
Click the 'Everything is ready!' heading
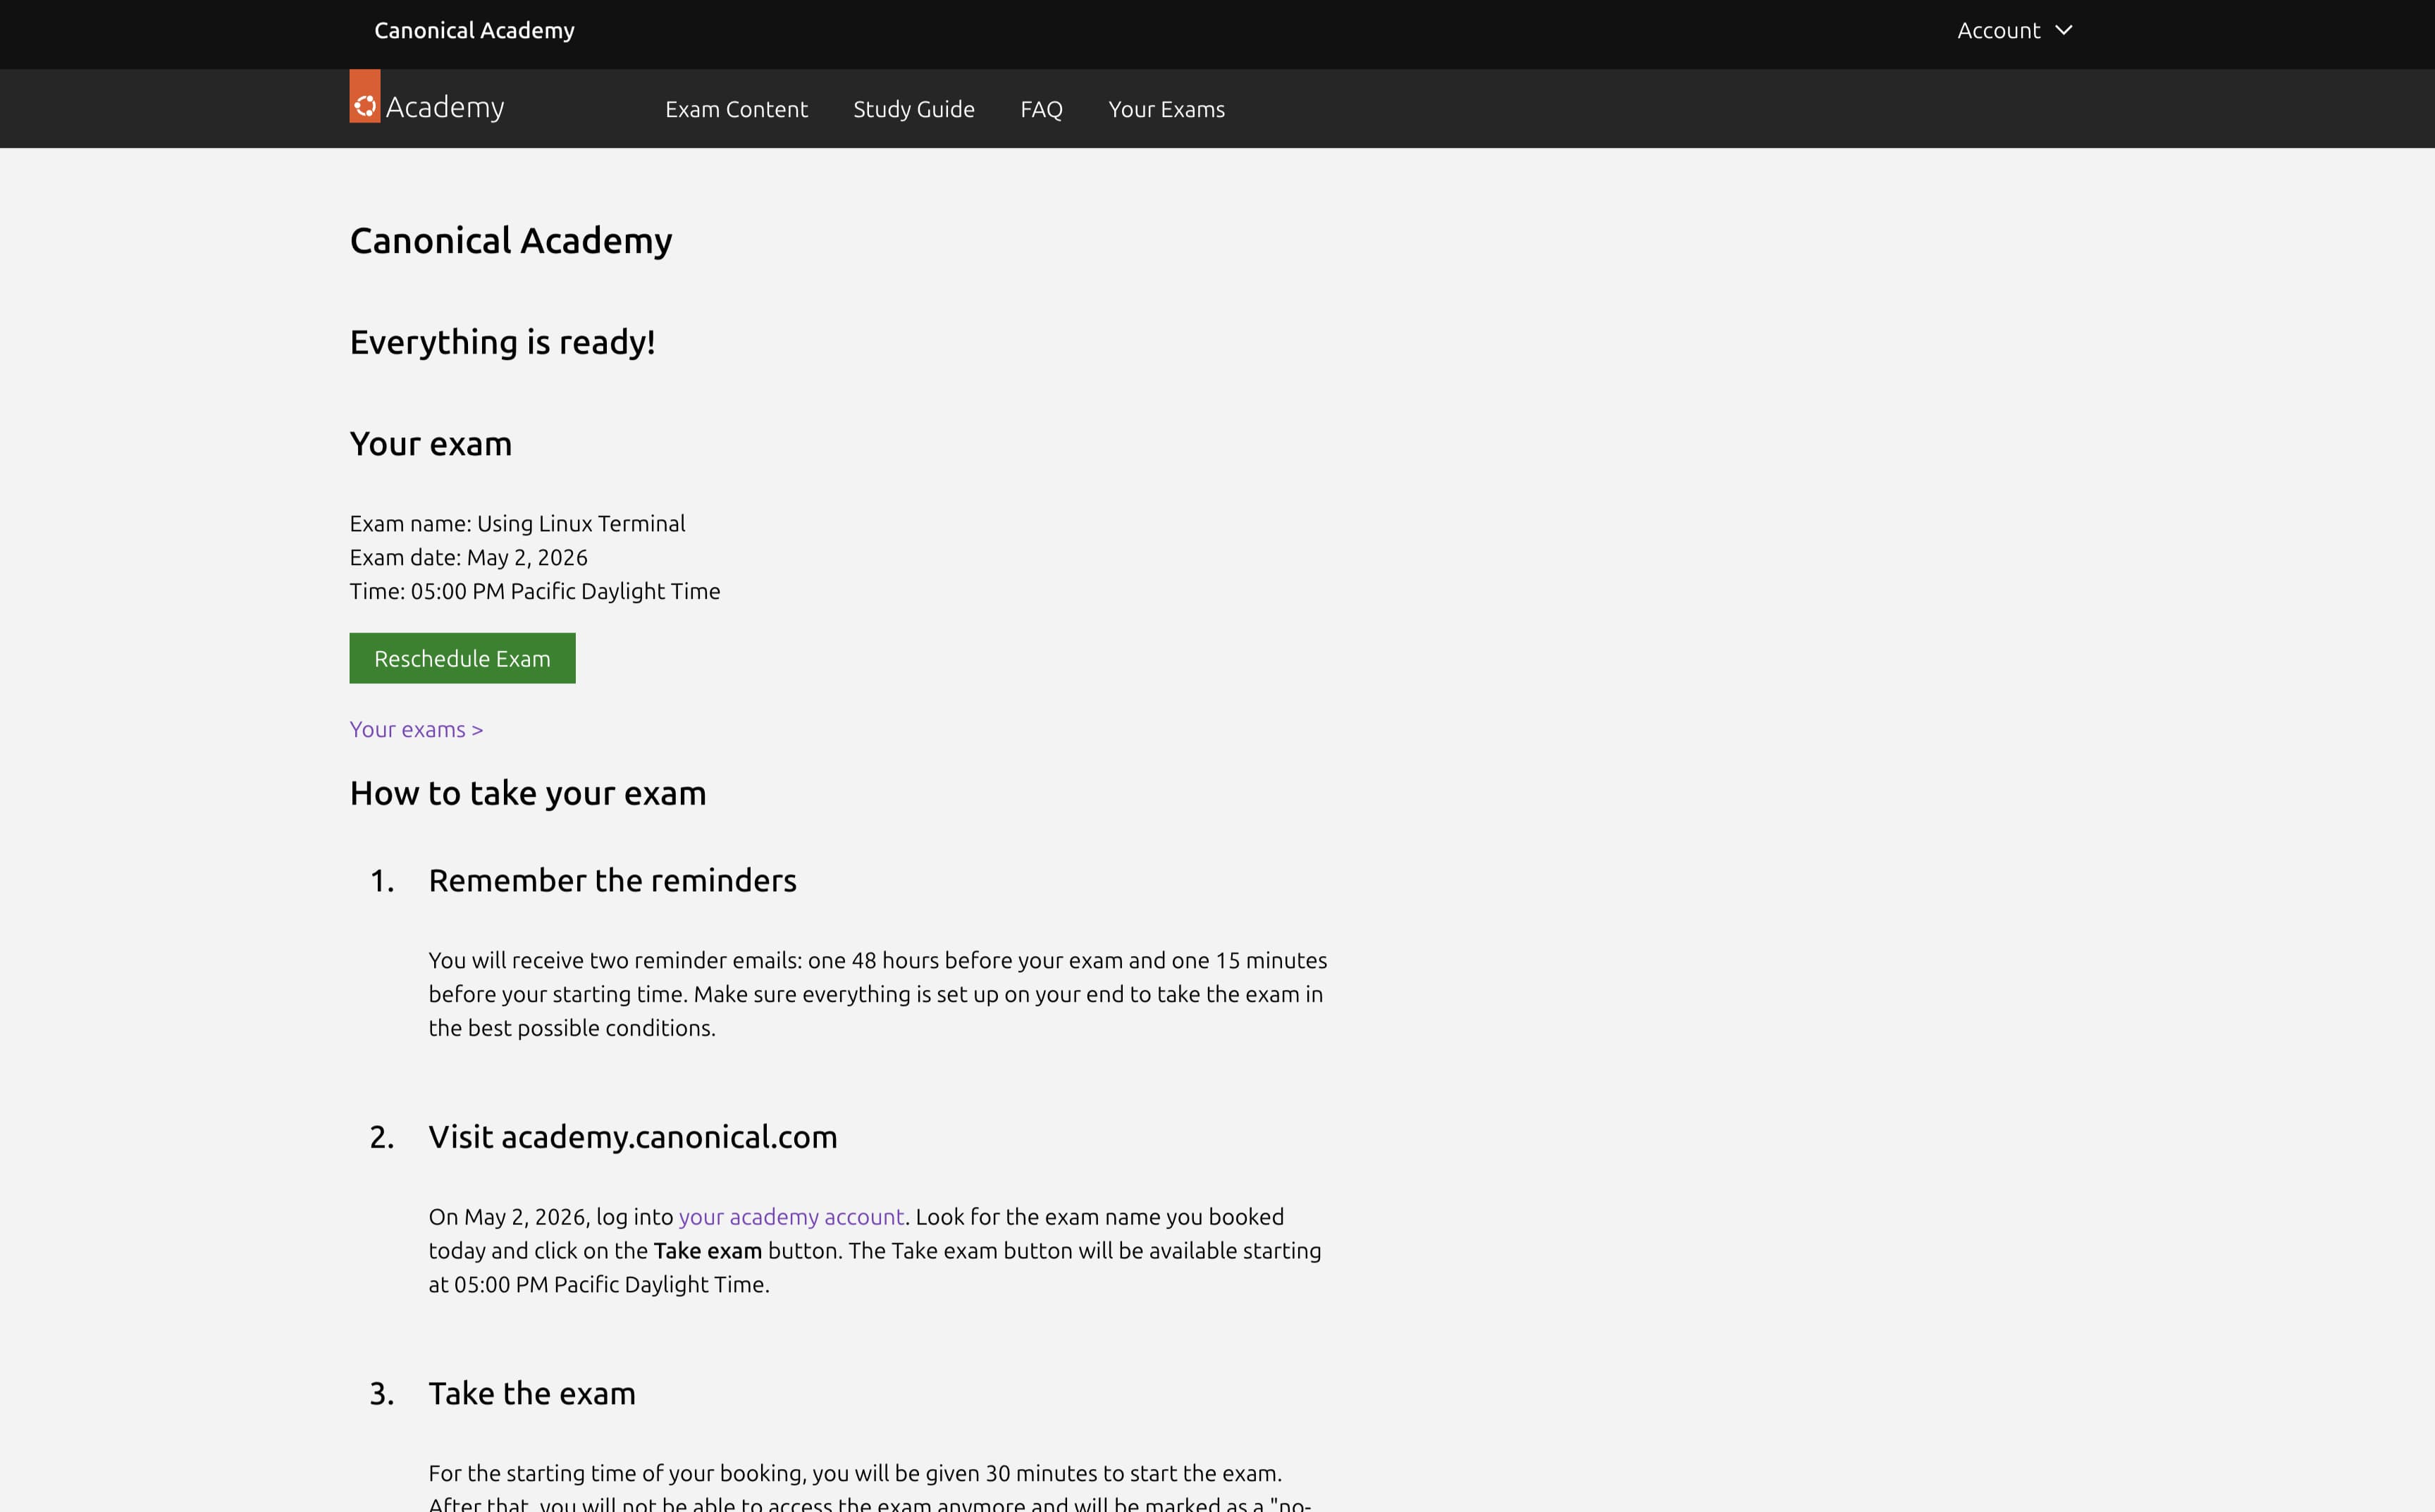tap(502, 342)
